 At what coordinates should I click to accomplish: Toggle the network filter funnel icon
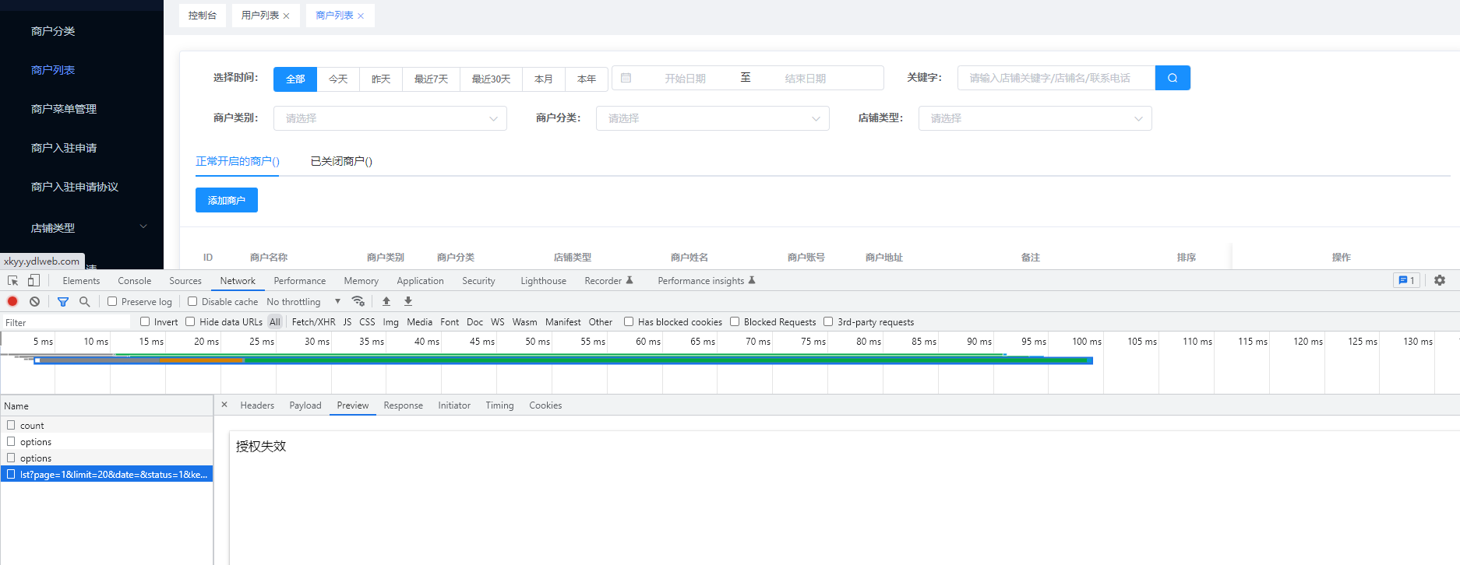point(63,301)
